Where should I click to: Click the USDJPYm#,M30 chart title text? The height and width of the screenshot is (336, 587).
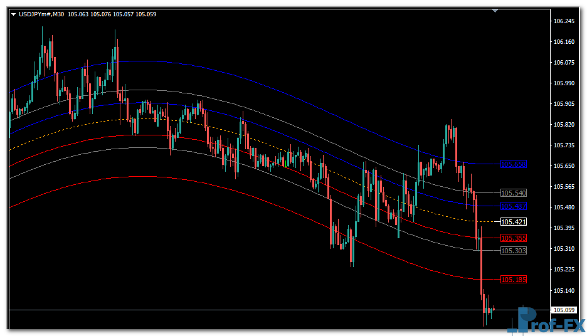pyautogui.click(x=41, y=14)
